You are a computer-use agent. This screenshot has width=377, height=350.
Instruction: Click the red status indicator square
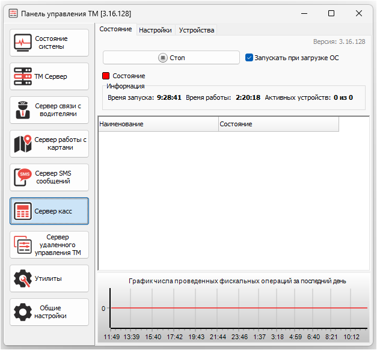tap(106, 76)
